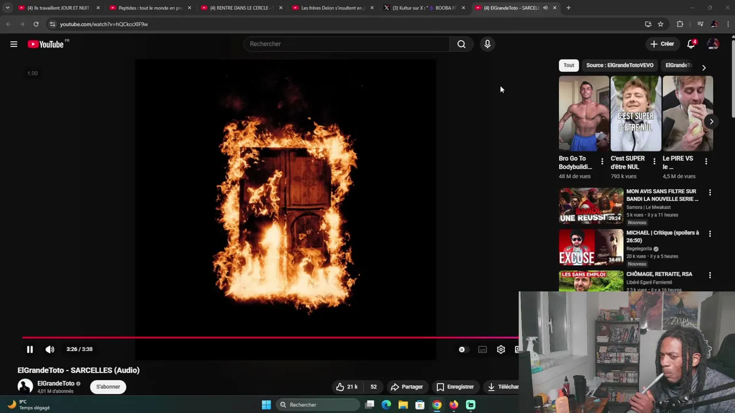Show more filter chips with right arrow
Image resolution: width=735 pixels, height=413 pixels.
pyautogui.click(x=703, y=68)
